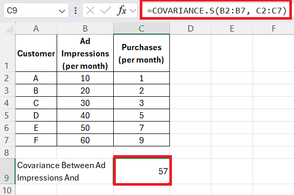
Task: Select row 8 header
Action: pyautogui.click(x=7, y=153)
